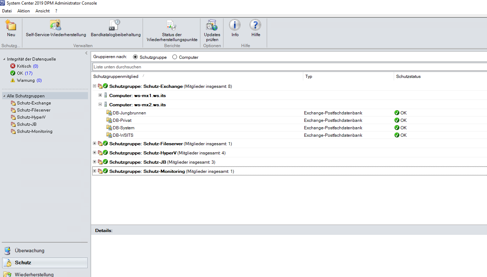Viewport: 487px width, 277px height.
Task: Click the Warnung yellow triangle icon
Action: click(x=13, y=80)
